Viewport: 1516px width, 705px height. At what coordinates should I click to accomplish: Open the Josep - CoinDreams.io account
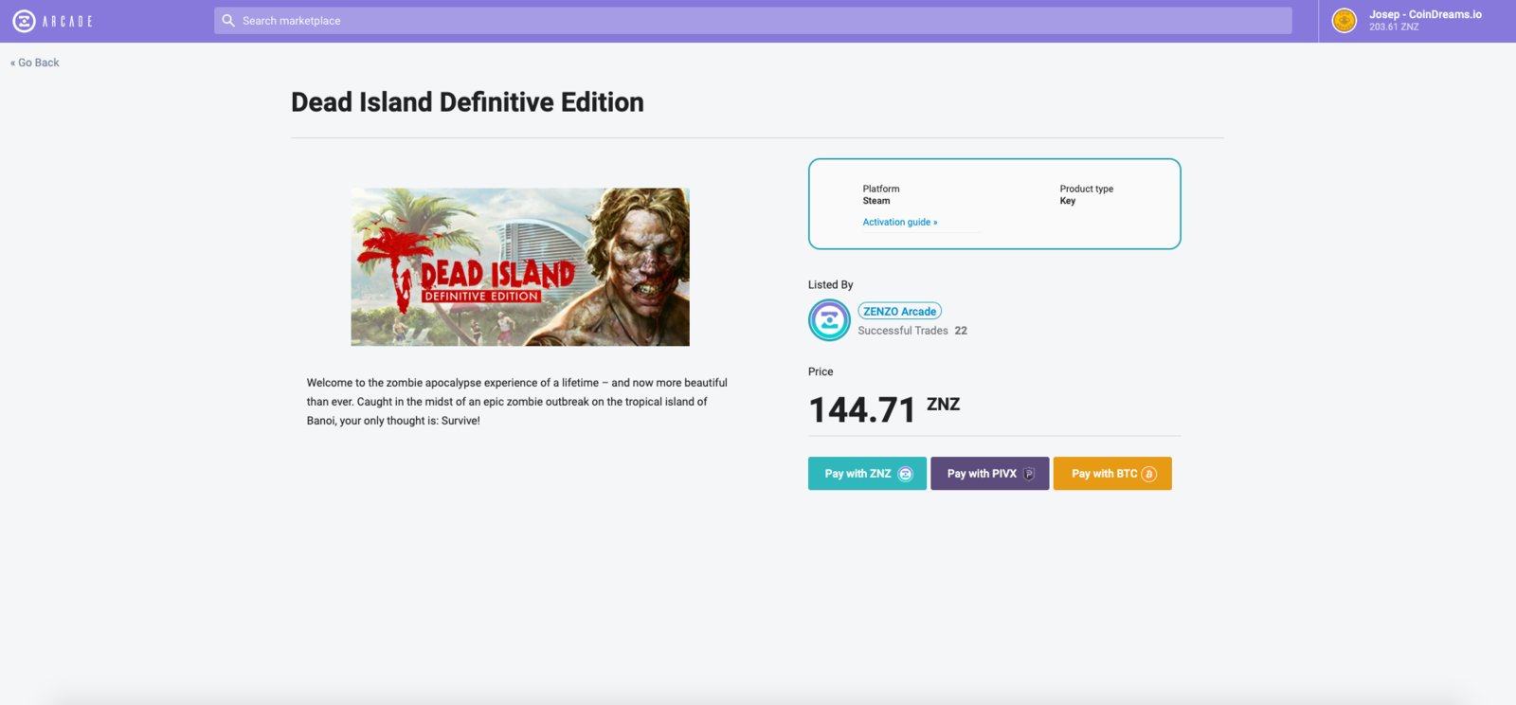1425,14
